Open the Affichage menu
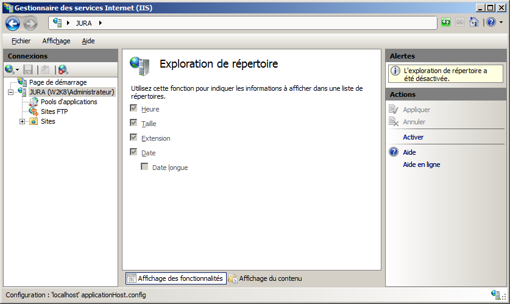The image size is (510, 304). point(56,41)
